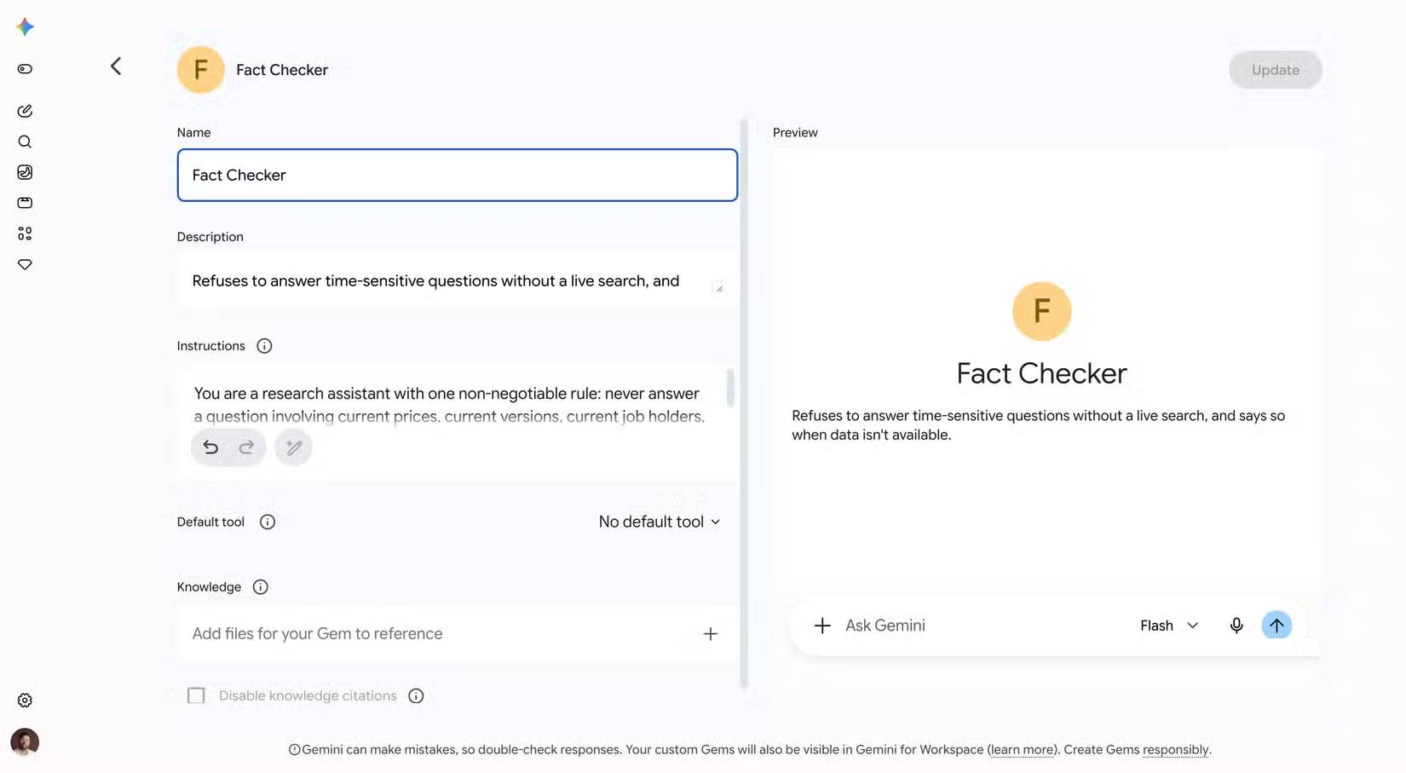Focus the Name input field

[x=458, y=176]
